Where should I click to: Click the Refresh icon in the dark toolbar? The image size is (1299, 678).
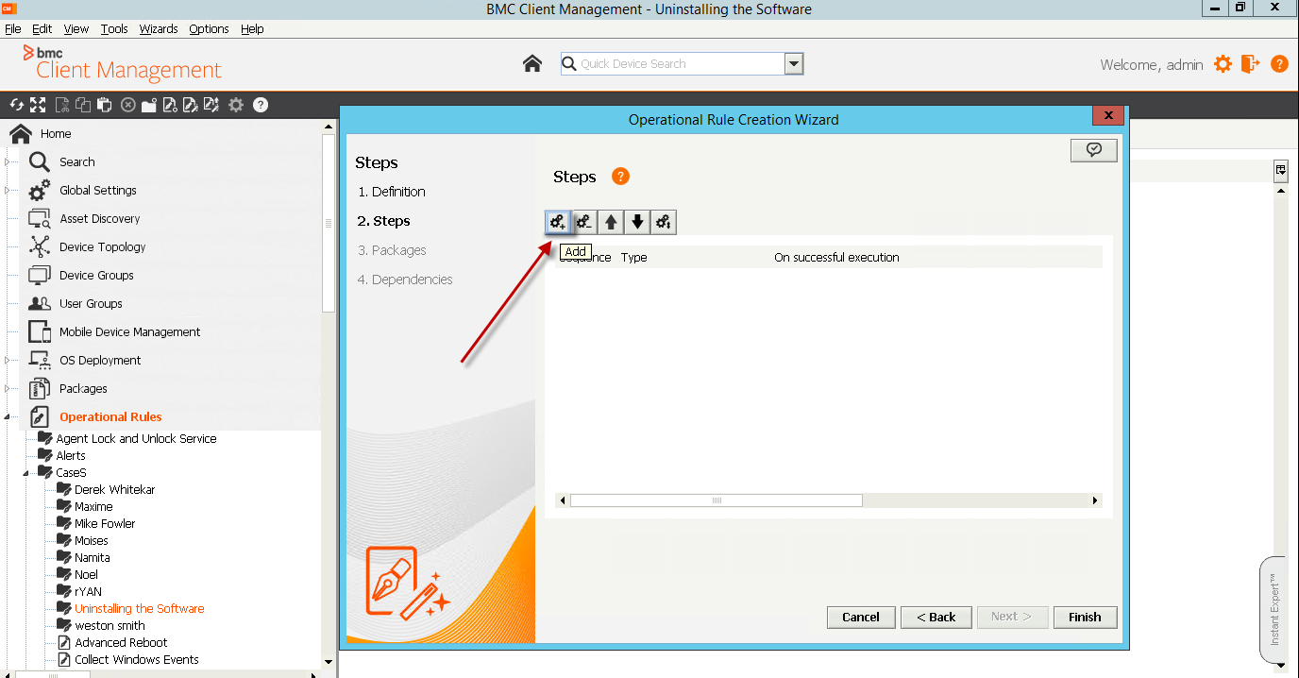tap(16, 105)
